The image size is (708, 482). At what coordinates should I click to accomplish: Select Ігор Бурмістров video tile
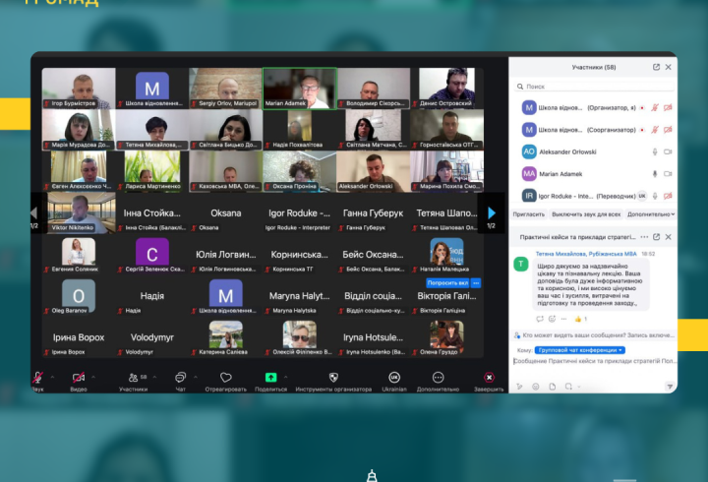click(x=79, y=89)
